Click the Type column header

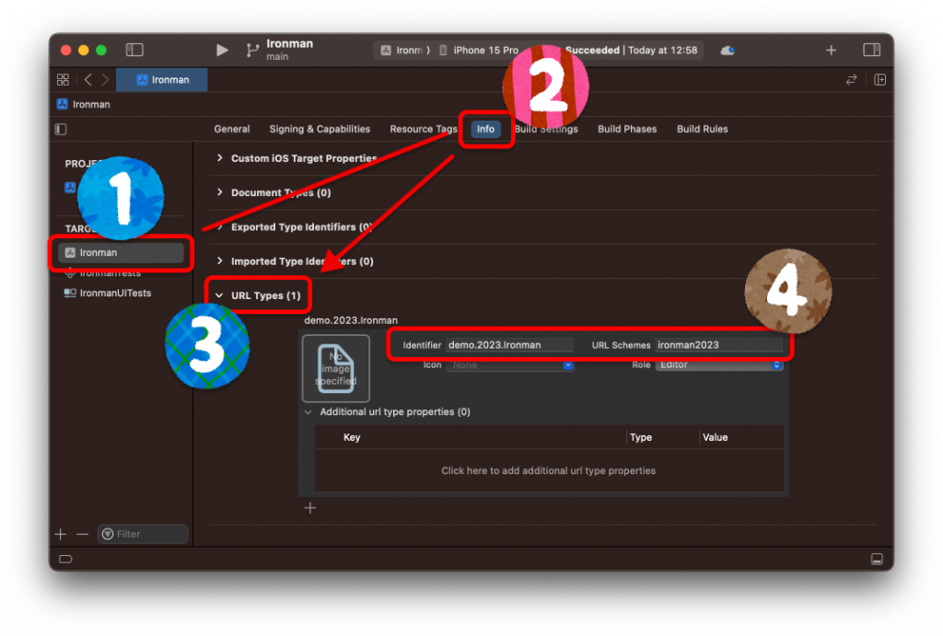tap(641, 437)
